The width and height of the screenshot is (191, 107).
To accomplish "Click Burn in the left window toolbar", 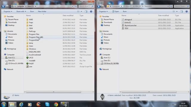I will [x=32, y=11].
